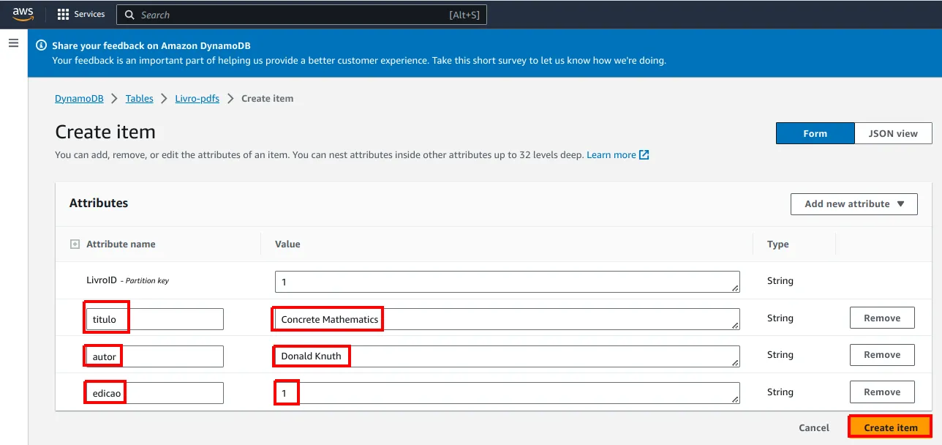Click the String type in autor row
The height and width of the screenshot is (445, 942).
[x=780, y=355]
